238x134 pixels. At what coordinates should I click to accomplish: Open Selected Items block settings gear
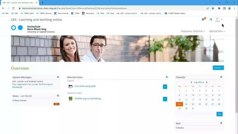pyautogui.click(x=167, y=77)
